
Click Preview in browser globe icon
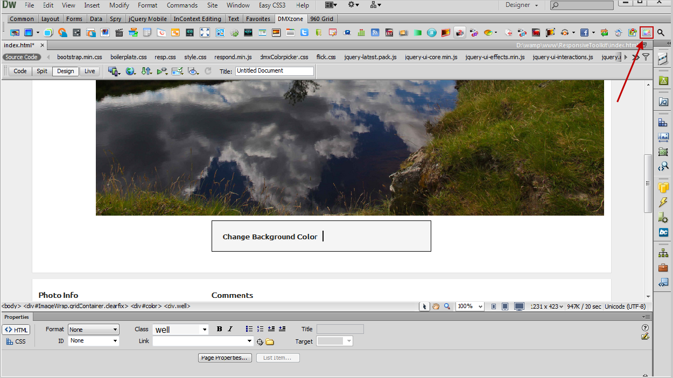coord(130,71)
